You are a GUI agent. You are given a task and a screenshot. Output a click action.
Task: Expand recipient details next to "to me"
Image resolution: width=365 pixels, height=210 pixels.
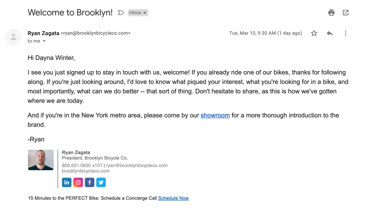pos(44,41)
